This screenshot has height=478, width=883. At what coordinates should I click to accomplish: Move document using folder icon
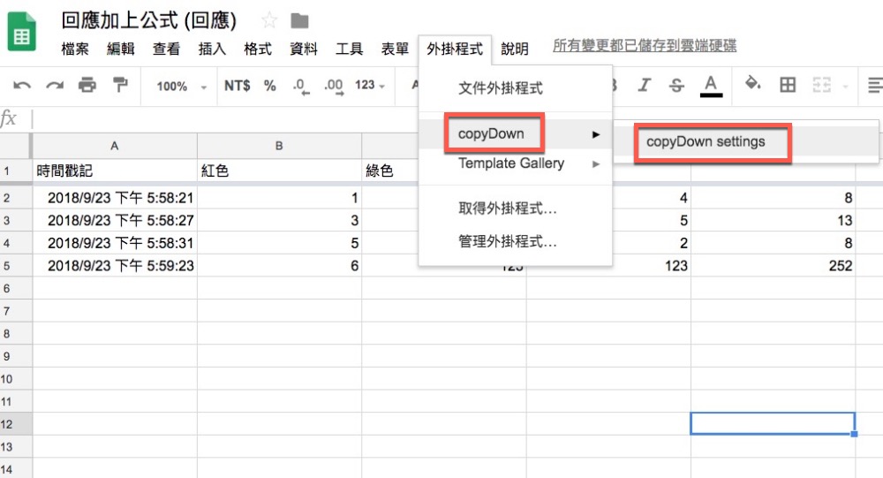coord(299,21)
